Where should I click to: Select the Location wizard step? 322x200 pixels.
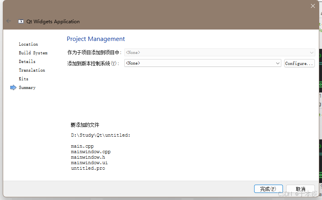pyautogui.click(x=28, y=44)
